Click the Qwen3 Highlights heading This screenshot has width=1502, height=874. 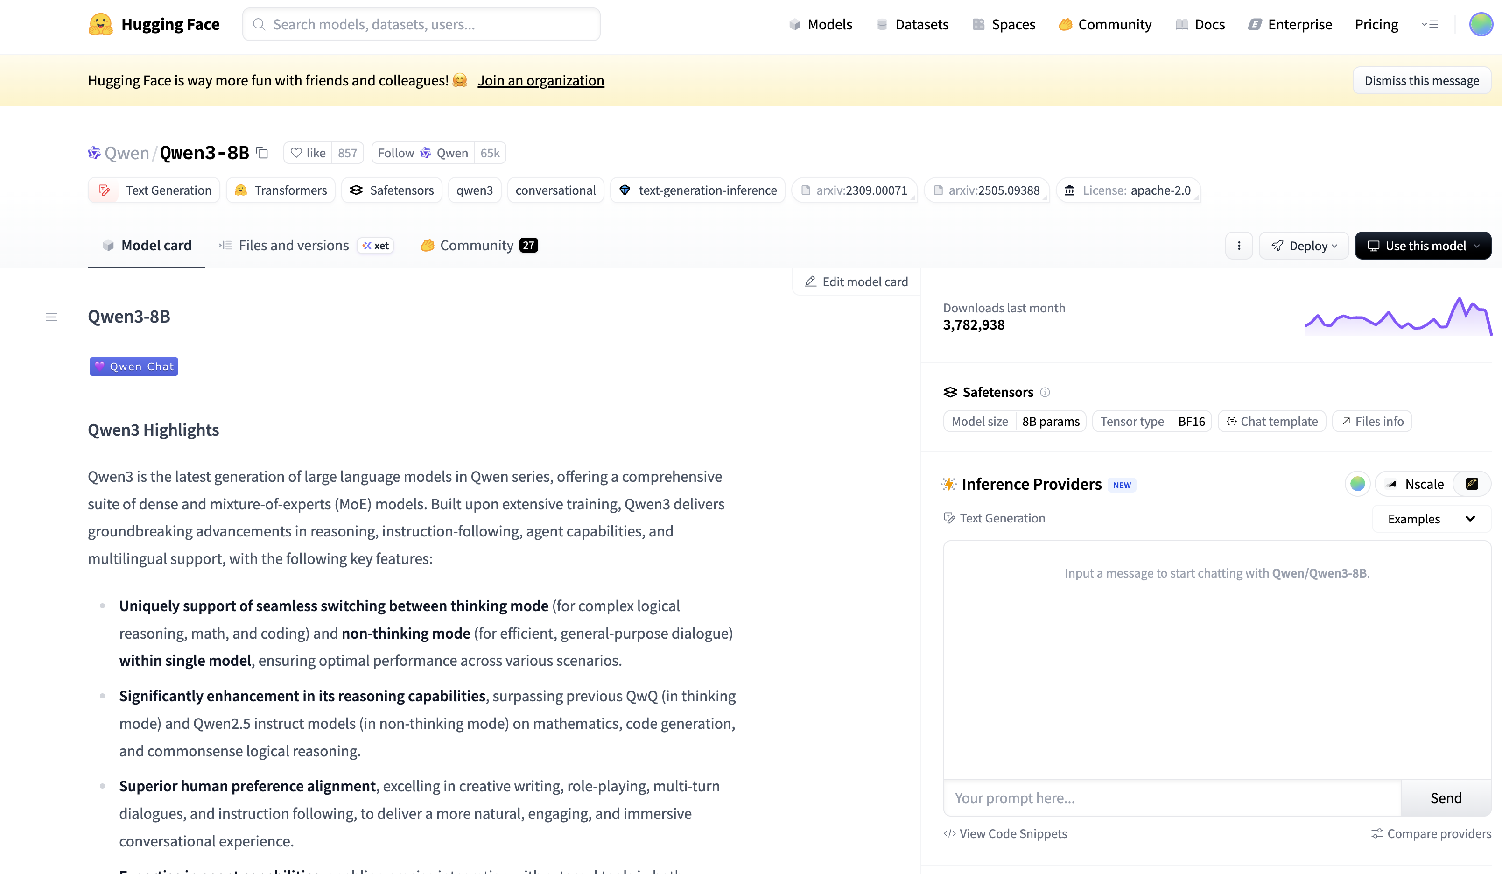pyautogui.click(x=153, y=430)
